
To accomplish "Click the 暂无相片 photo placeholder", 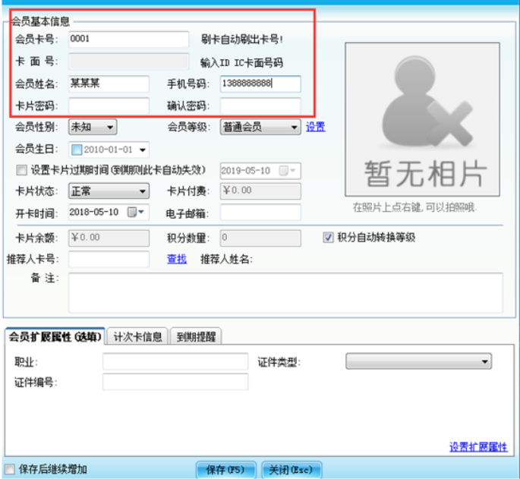I will (422, 119).
